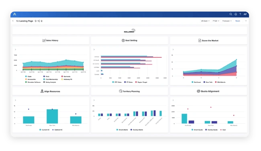
Task: Toggle the Region Target legend entry
Action: [x=141, y=82]
